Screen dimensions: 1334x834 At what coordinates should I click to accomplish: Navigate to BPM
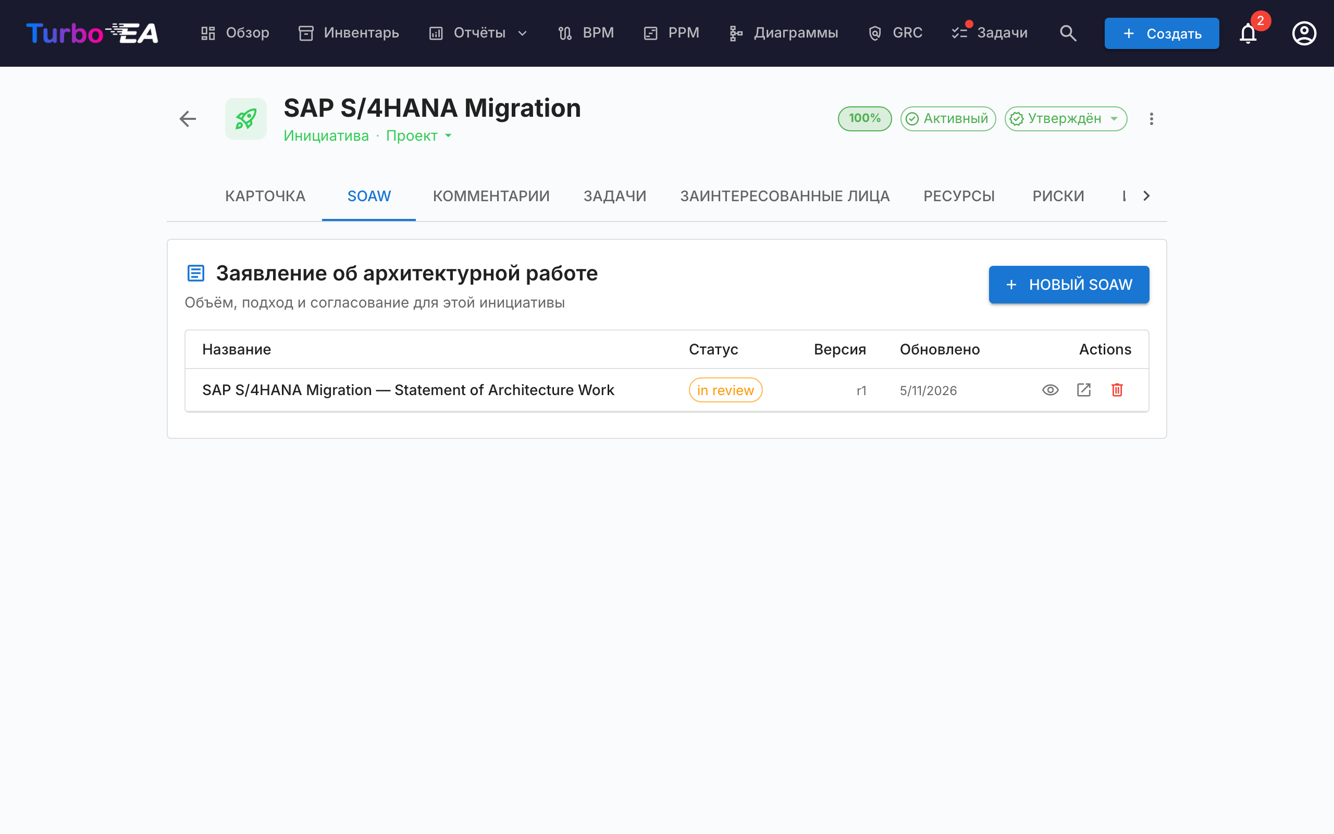coord(586,33)
